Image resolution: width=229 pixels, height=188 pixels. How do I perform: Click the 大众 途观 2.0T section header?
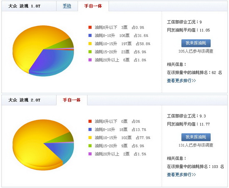[24, 100]
